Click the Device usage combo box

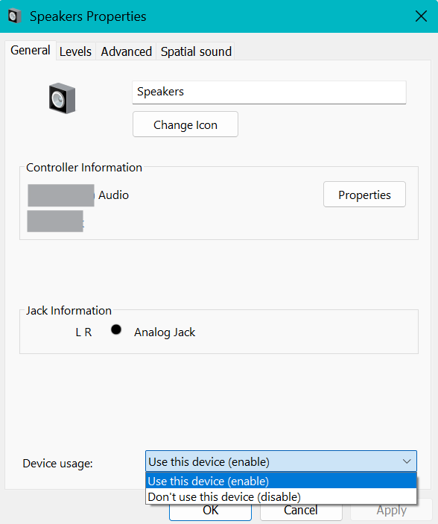pos(281,461)
